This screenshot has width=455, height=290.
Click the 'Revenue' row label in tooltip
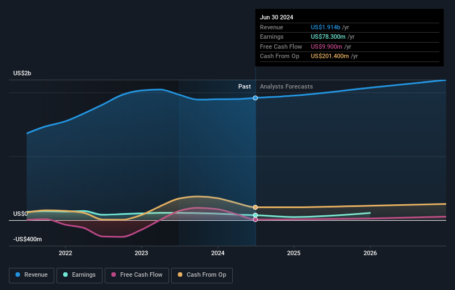[272, 27]
